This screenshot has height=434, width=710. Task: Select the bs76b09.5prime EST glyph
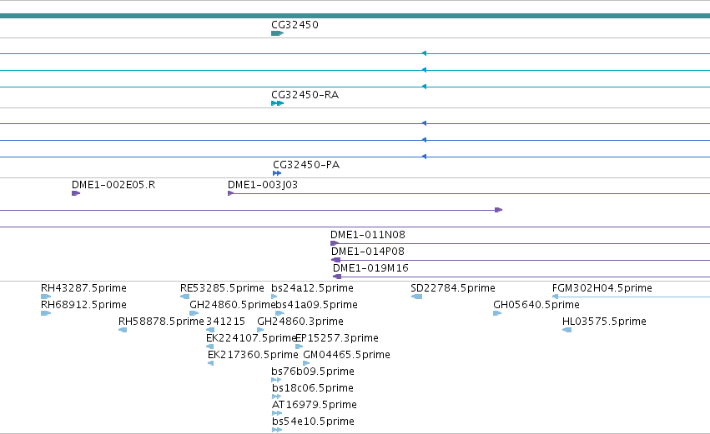click(x=276, y=380)
